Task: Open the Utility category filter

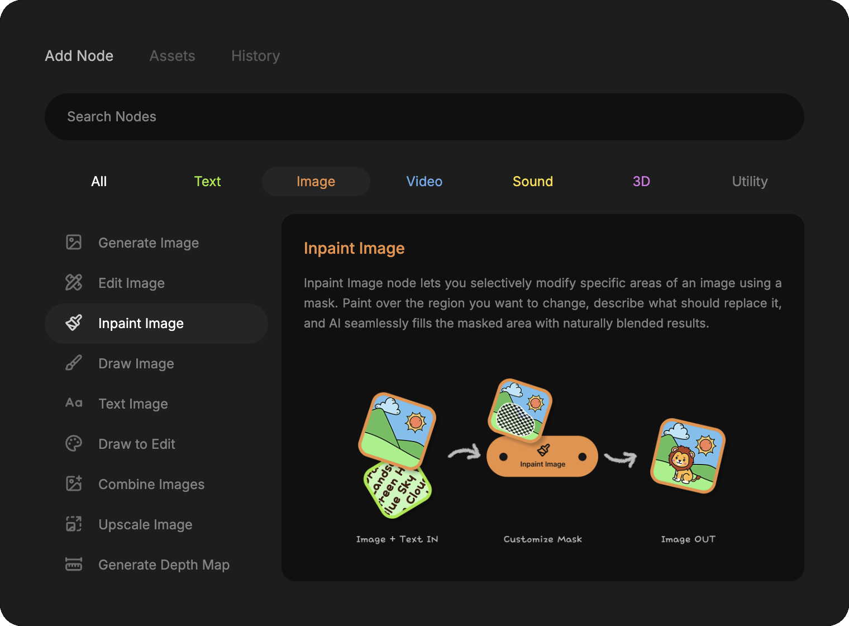Action: (x=750, y=182)
